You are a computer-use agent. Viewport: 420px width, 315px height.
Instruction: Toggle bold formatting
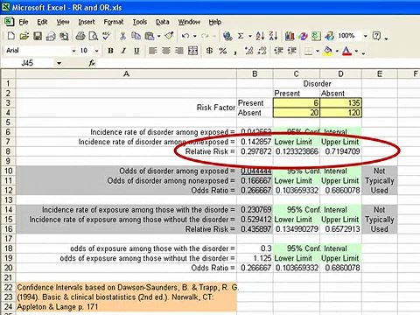click(110, 51)
